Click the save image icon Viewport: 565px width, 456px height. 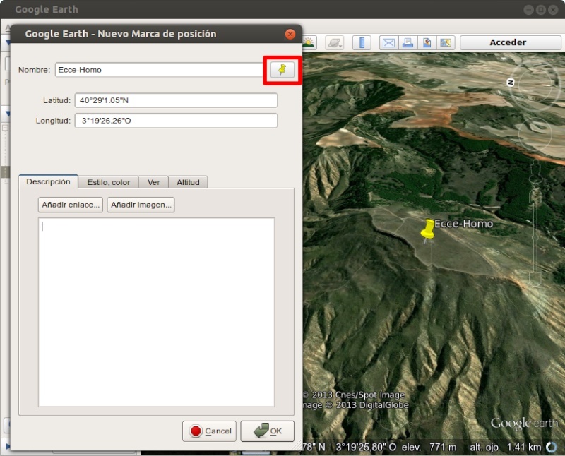point(427,43)
